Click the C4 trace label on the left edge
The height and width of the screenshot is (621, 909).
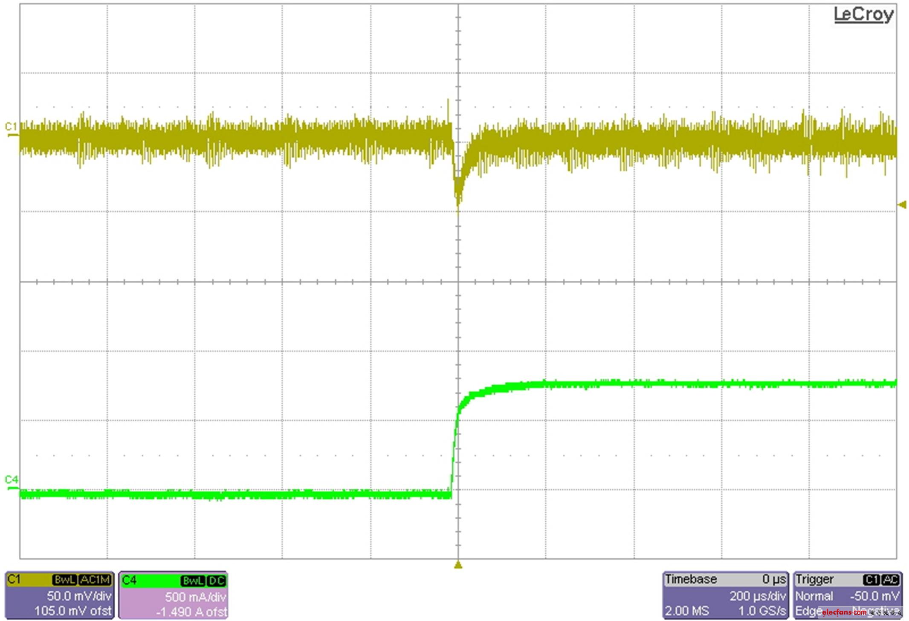tap(12, 479)
